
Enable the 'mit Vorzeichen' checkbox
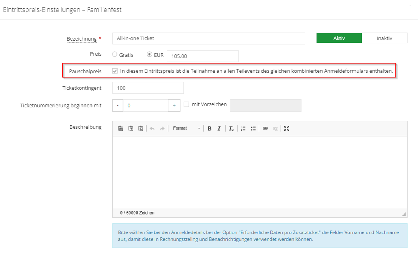(x=187, y=104)
